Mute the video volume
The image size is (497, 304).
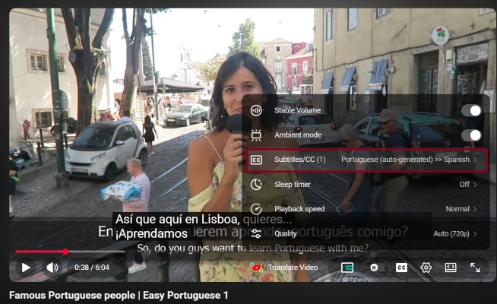click(x=52, y=268)
